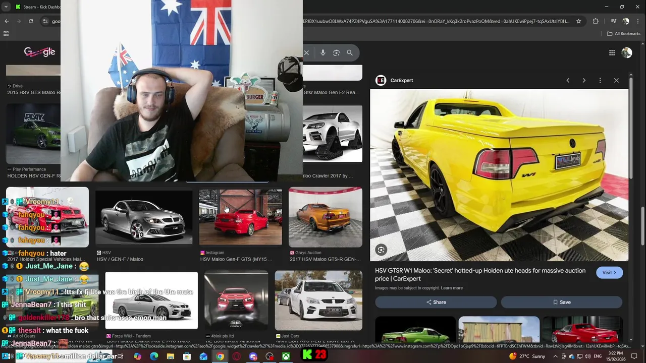Open the All Bookmarks folder
Viewport: 646px width, 363px height.
[623, 34]
